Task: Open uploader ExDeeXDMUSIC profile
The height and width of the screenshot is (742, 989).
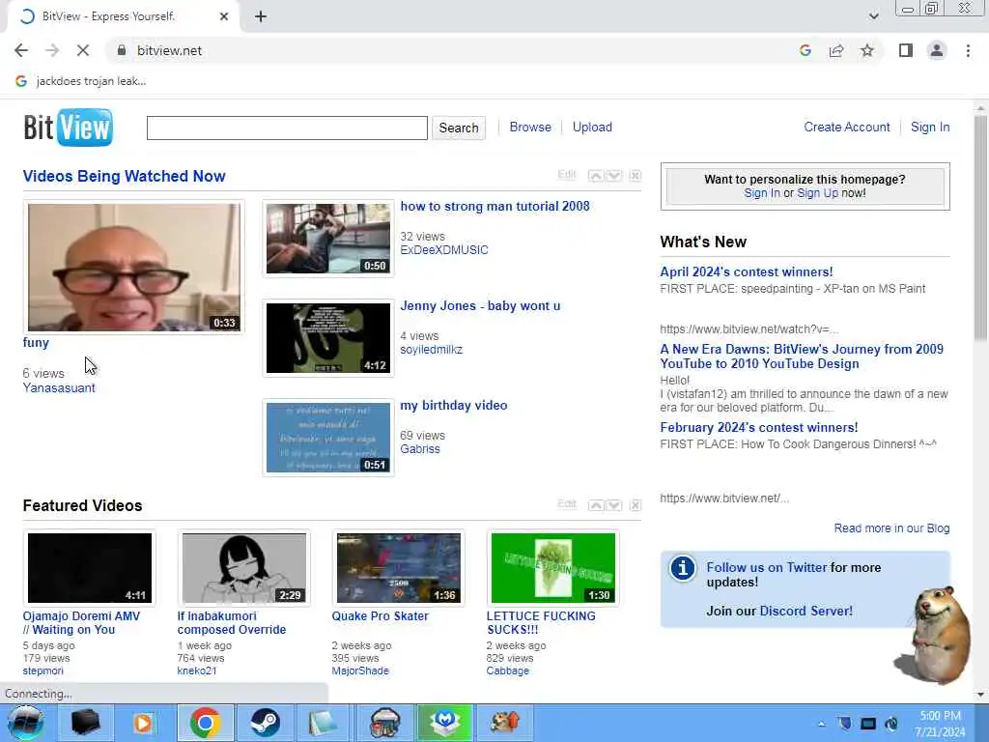Action: [x=444, y=250]
